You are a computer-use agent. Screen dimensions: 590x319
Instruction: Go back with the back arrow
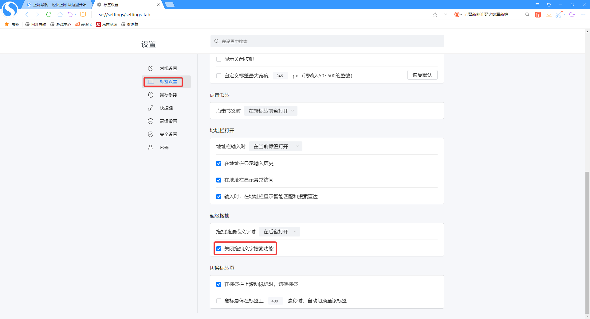pyautogui.click(x=27, y=14)
